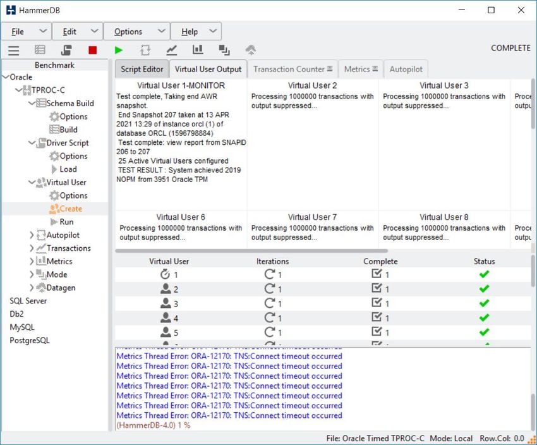Open the Autopilot tab
The height and width of the screenshot is (445, 537).
point(406,69)
